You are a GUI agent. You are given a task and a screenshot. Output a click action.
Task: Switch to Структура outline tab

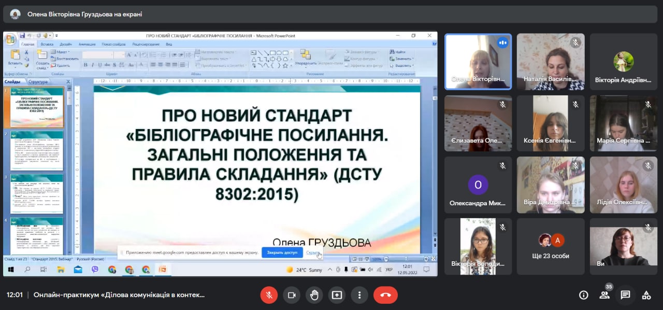click(38, 82)
